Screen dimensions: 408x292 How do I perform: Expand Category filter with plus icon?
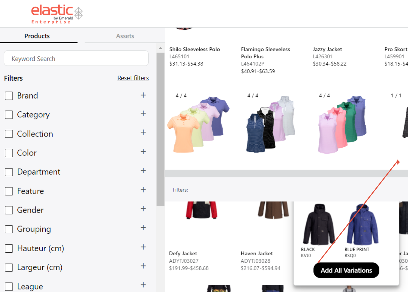(143, 114)
